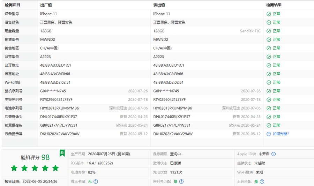Viewport: 314px width, 186px height.
Task: Click report date 2023-06-05 20:34:36
Action: 40,181
